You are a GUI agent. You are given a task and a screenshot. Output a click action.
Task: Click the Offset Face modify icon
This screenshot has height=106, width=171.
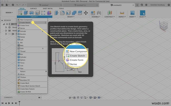click(80, 13)
